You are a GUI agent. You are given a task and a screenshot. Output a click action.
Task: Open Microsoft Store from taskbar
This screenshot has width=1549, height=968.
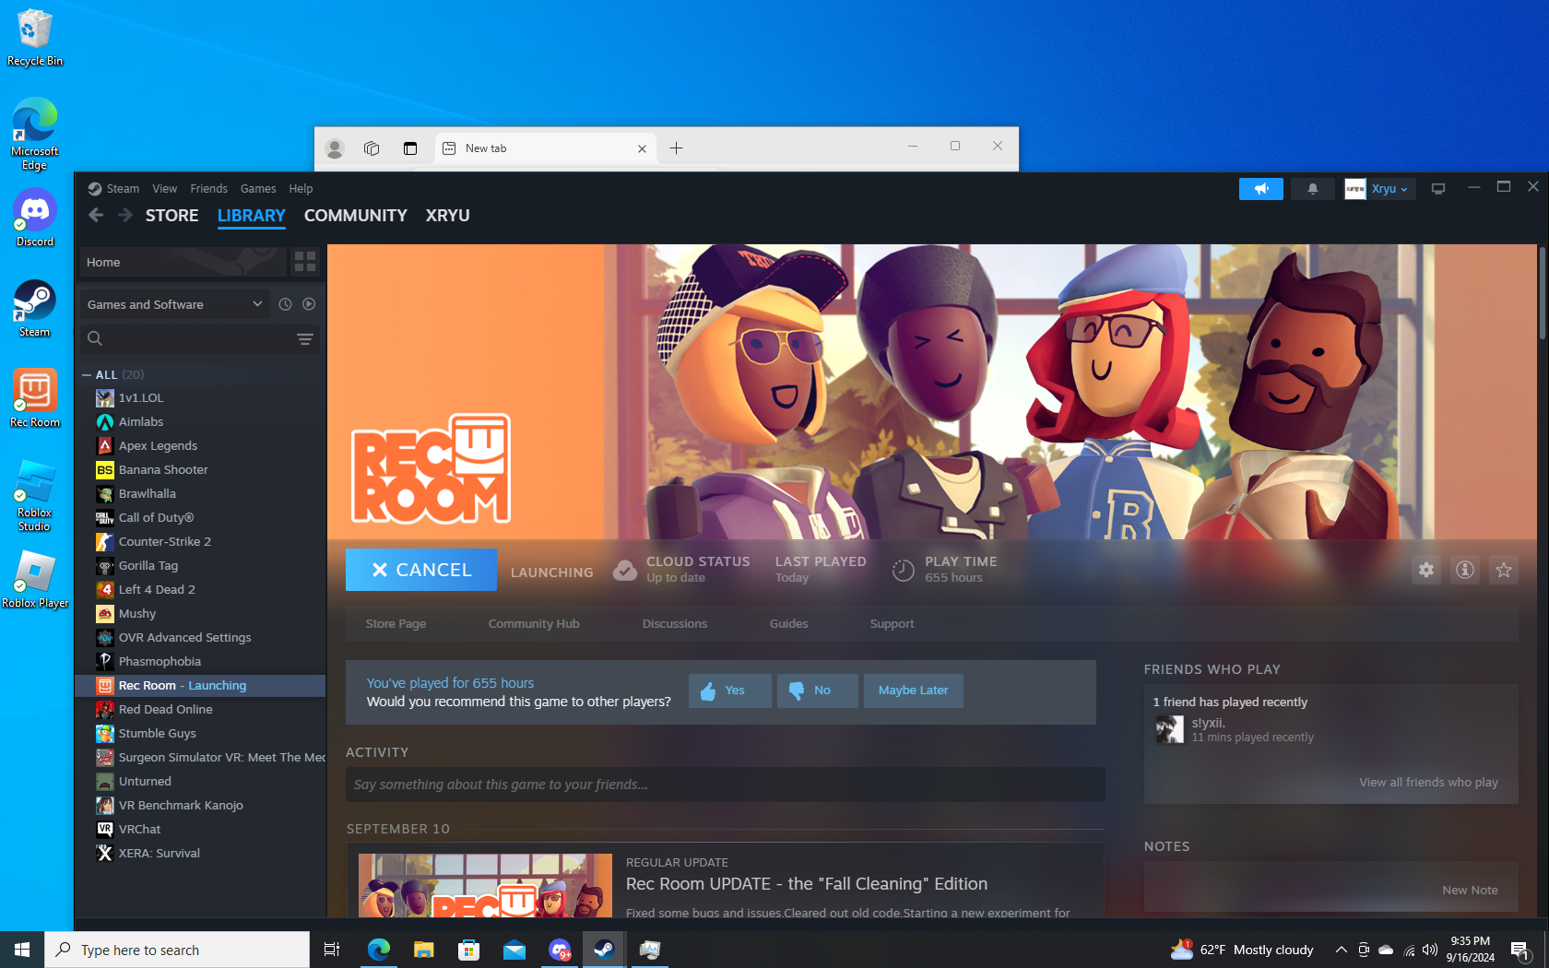(x=468, y=950)
